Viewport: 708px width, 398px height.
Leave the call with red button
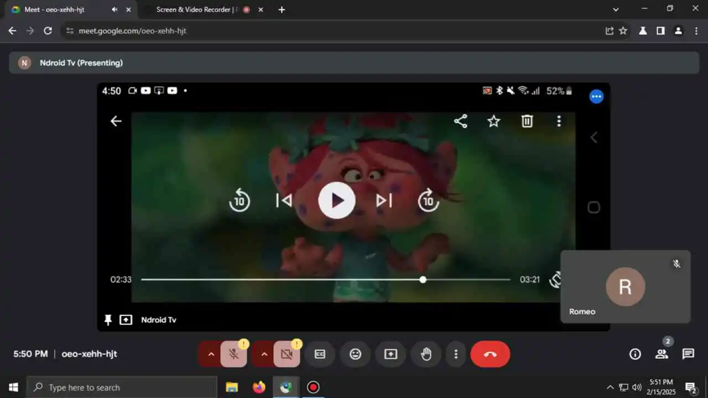point(490,354)
